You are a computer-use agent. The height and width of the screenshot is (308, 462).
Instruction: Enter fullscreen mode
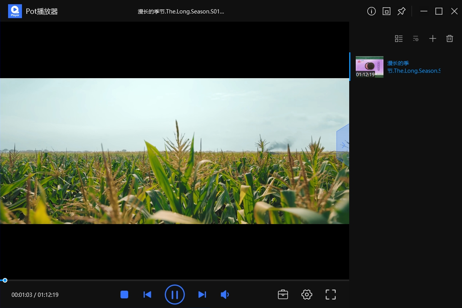click(331, 295)
